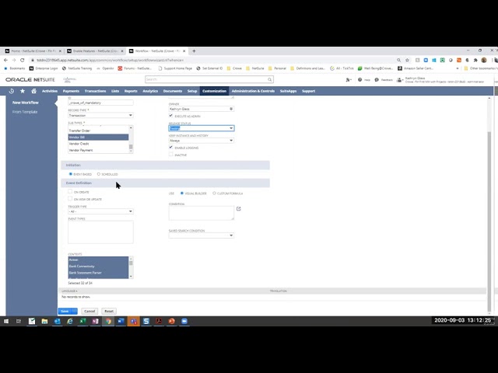Viewport: 498px width, 373px height.
Task: Open the Support Home Page bookmark
Action: click(175, 68)
